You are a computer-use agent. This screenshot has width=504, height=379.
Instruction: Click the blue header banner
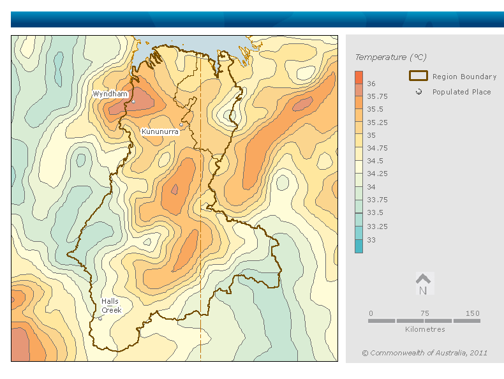click(257, 20)
